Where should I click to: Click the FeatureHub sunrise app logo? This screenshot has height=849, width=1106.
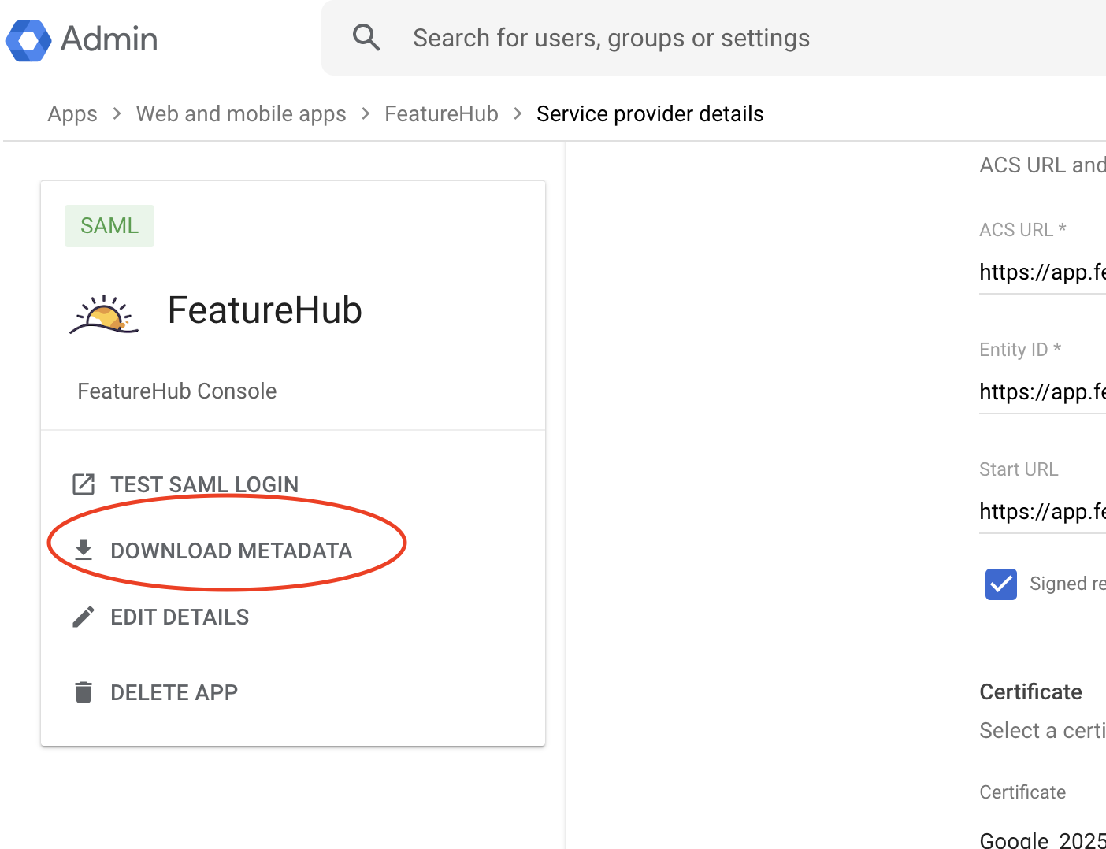coord(104,314)
